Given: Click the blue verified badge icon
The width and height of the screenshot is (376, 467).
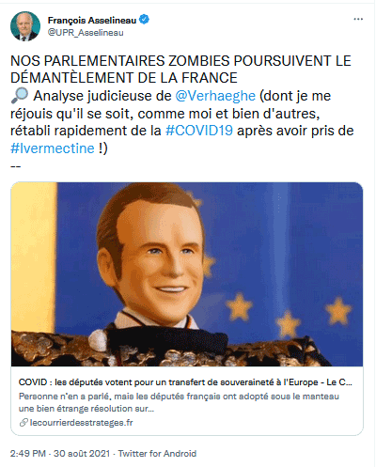Looking at the screenshot, I should pyautogui.click(x=144, y=20).
